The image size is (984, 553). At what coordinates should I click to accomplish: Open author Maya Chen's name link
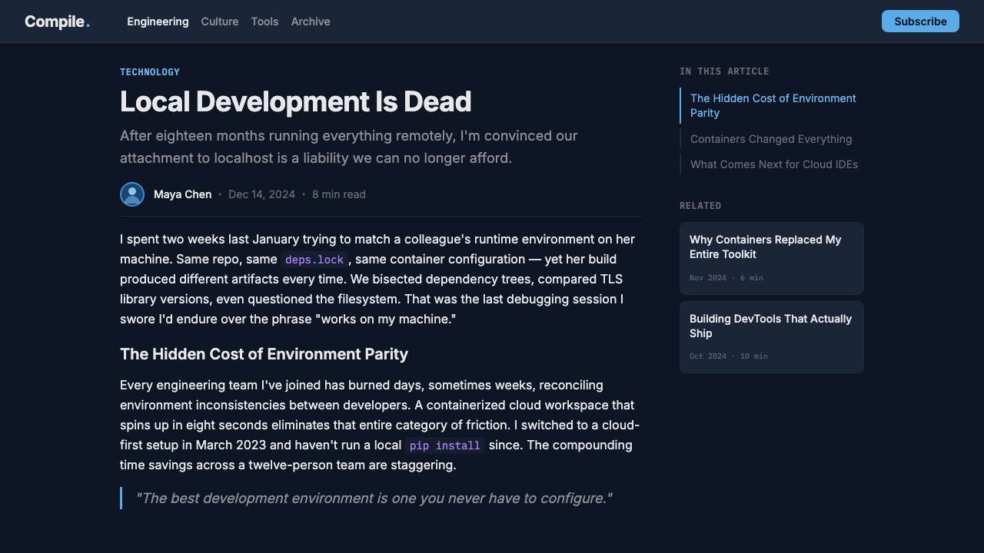[182, 194]
